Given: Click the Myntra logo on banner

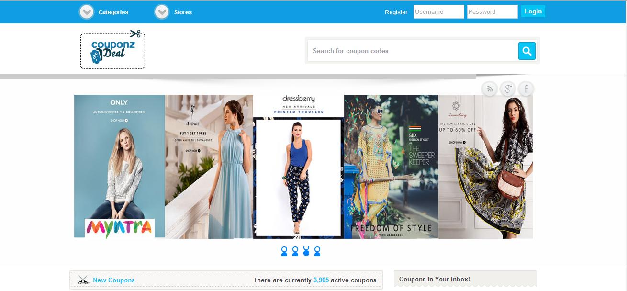Looking at the screenshot, I should tap(120, 228).
